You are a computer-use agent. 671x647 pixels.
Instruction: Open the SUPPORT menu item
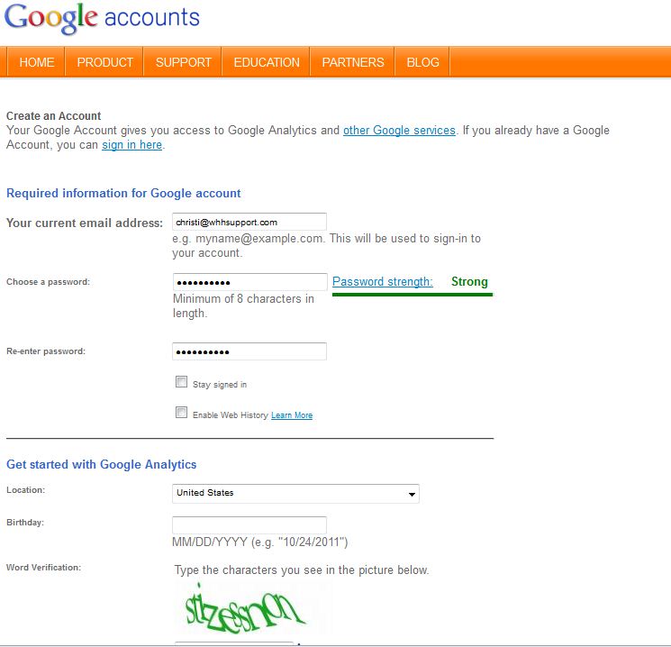[x=183, y=62]
